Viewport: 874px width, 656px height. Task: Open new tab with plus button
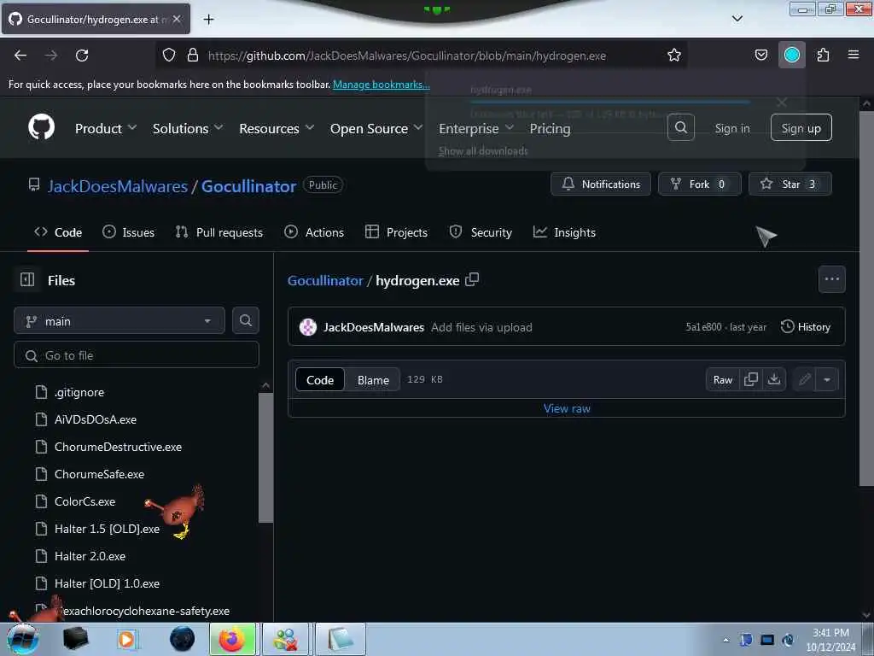[x=208, y=20]
